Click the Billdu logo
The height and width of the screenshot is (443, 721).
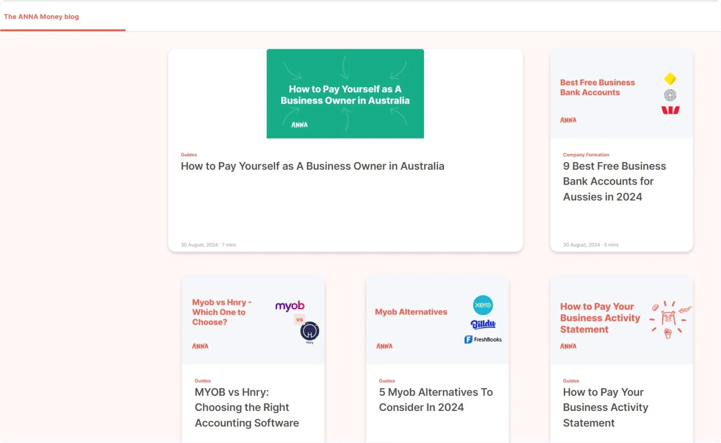[483, 324]
